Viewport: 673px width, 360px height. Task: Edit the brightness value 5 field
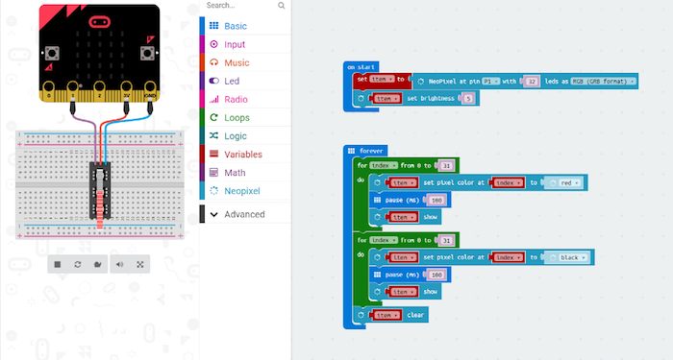(468, 99)
